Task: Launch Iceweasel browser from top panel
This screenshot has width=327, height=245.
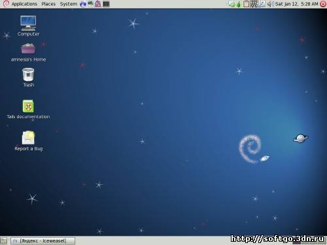Action: (83, 4)
